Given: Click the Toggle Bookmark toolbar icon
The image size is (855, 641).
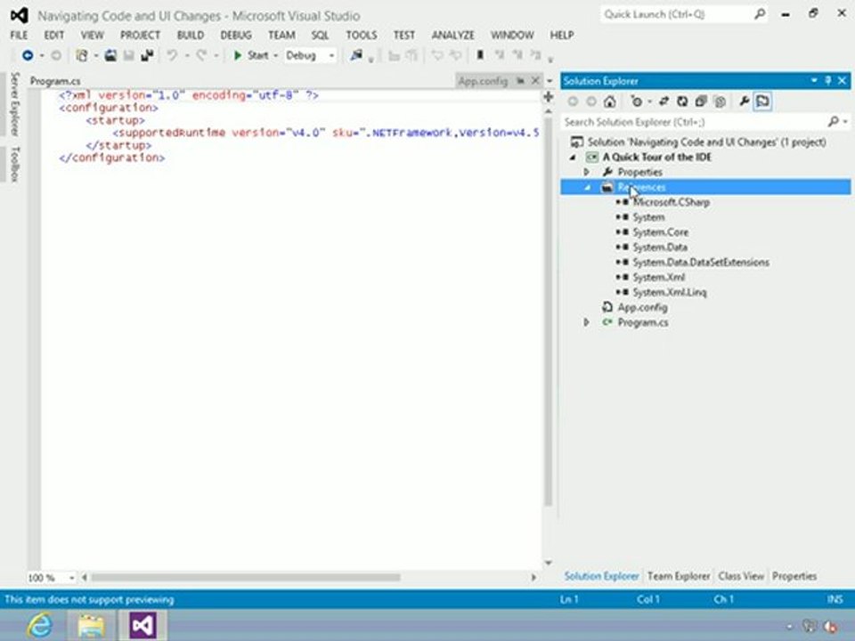Looking at the screenshot, I should click(x=480, y=55).
